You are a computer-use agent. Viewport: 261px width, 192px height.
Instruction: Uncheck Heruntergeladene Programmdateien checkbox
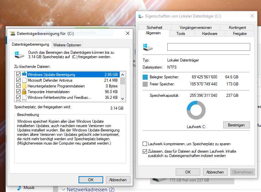coord(18,86)
